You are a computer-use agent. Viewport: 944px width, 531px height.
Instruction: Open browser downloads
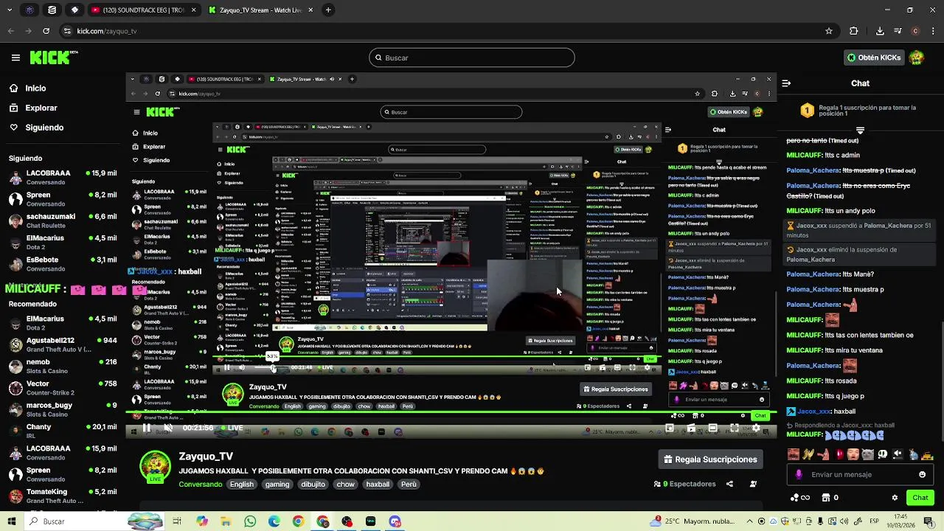(880, 31)
